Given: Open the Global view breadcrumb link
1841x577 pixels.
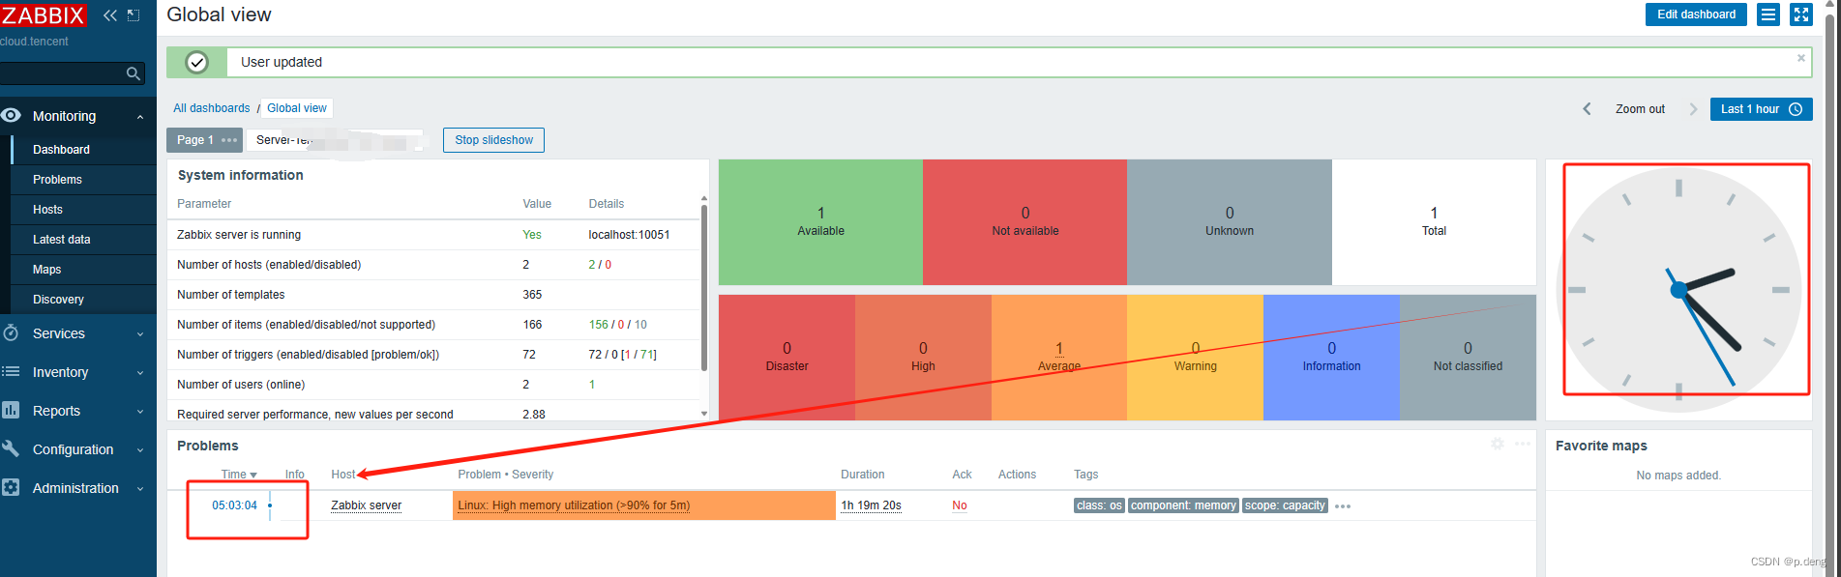Looking at the screenshot, I should (297, 108).
